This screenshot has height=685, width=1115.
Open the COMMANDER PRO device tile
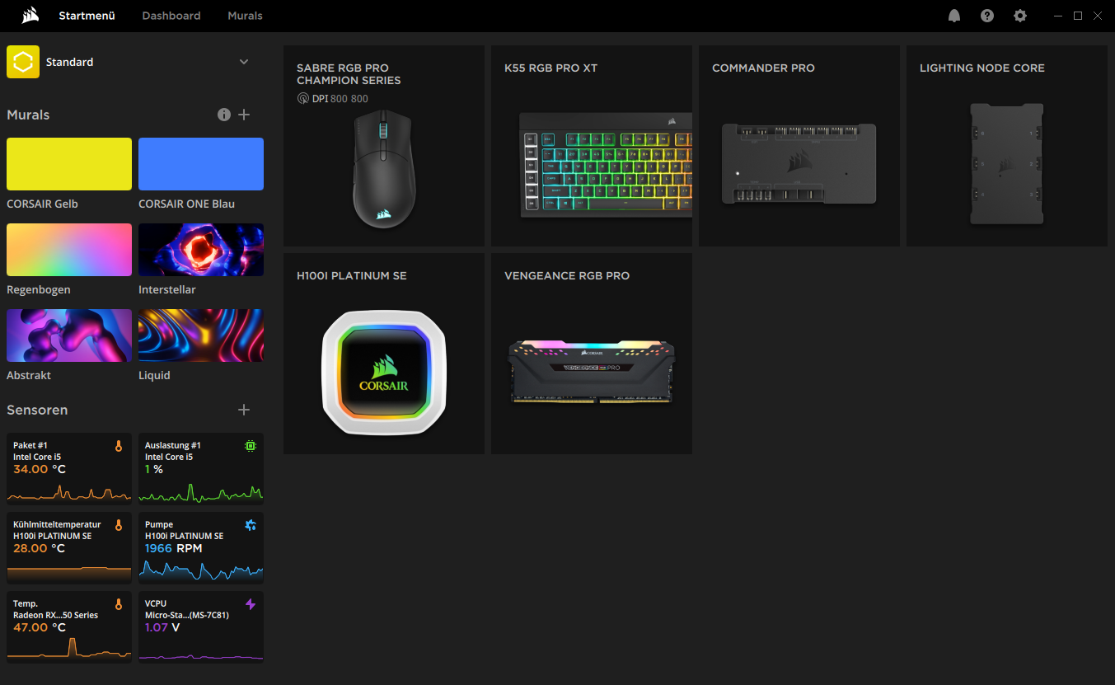coord(799,146)
